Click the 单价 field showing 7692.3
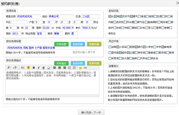Image resolution: width=179 pixels, height=115 pixels. 86,28
